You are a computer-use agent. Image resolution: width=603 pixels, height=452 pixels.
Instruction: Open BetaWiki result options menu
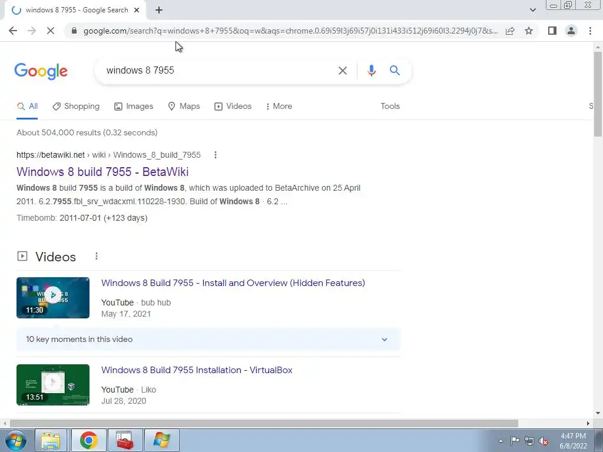click(216, 155)
